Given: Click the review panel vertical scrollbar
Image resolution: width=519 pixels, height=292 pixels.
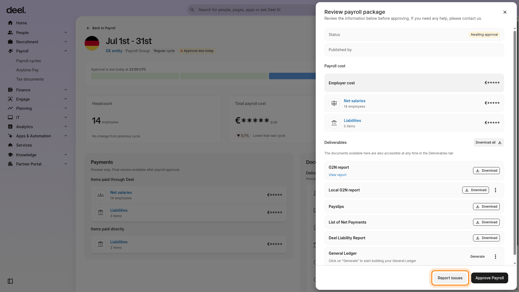Looking at the screenshot, I should (515, 143).
